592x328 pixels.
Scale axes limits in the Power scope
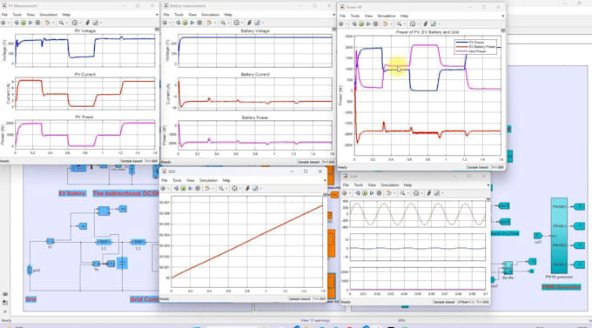coord(413,24)
